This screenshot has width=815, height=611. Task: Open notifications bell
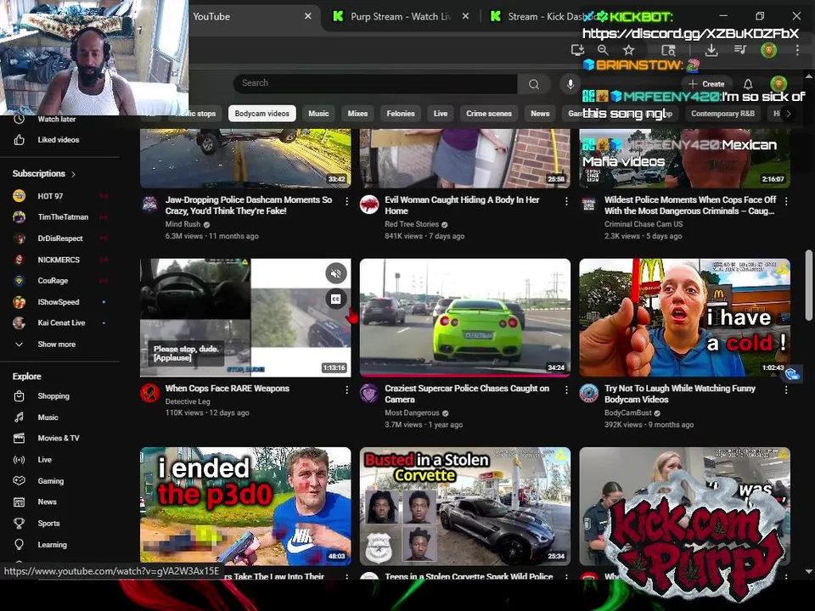[748, 84]
